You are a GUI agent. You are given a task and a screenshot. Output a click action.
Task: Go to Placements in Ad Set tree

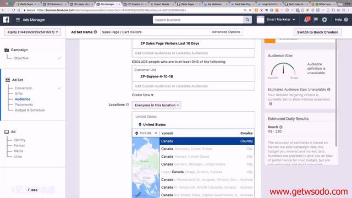[24, 105]
